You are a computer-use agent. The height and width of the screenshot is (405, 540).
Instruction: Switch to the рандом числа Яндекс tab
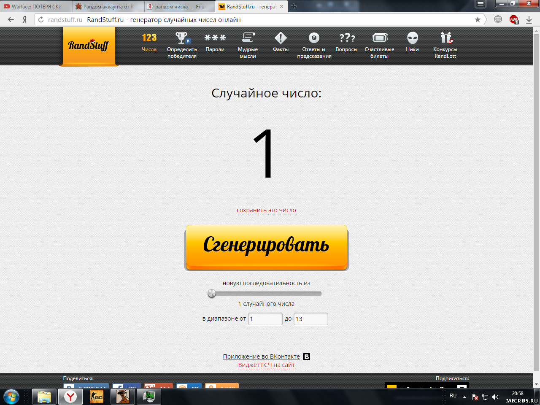tap(179, 6)
